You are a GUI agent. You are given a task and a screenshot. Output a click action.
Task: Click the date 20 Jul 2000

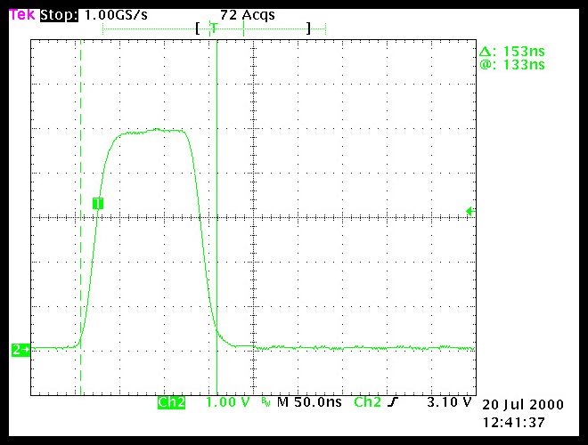[523, 405]
